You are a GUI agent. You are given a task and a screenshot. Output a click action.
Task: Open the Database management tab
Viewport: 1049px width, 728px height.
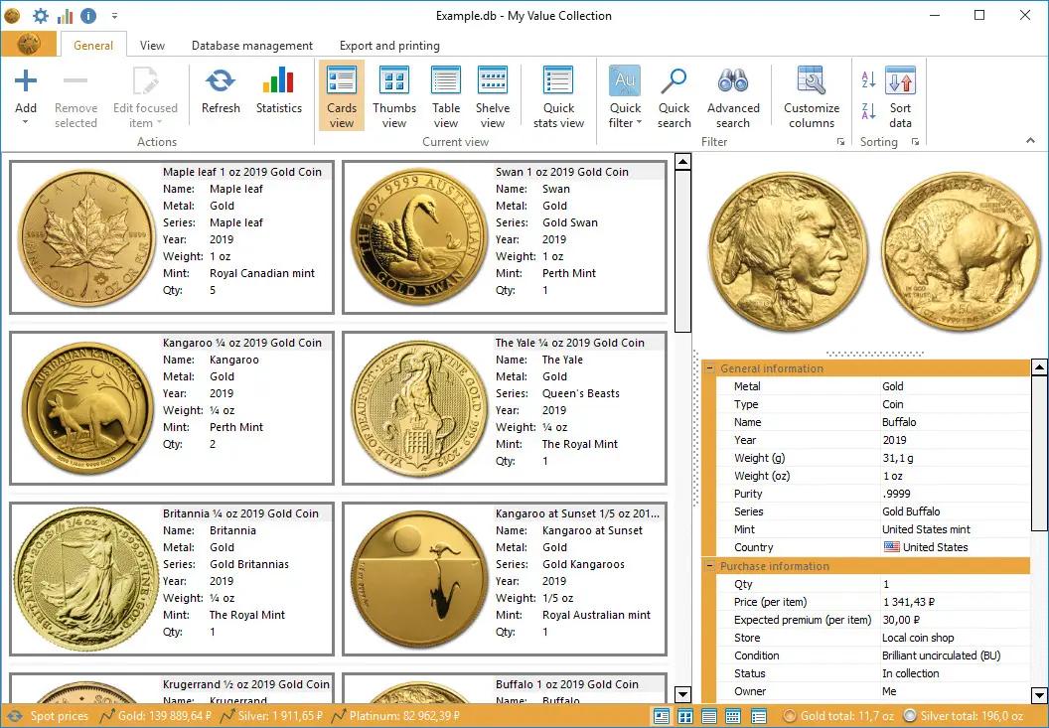click(x=252, y=46)
